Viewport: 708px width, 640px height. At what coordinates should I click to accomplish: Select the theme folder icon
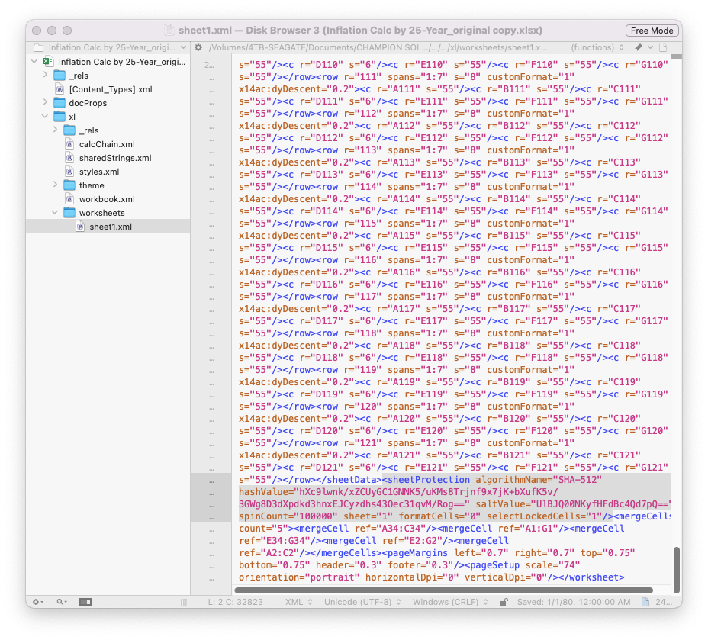click(69, 185)
